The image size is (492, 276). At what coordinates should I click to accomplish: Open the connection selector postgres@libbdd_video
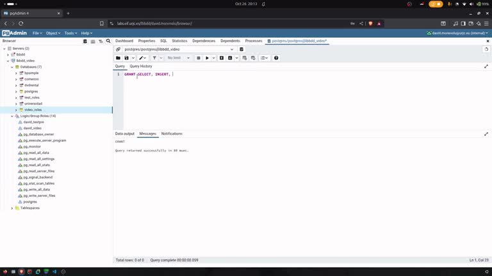pyautogui.click(x=178, y=49)
